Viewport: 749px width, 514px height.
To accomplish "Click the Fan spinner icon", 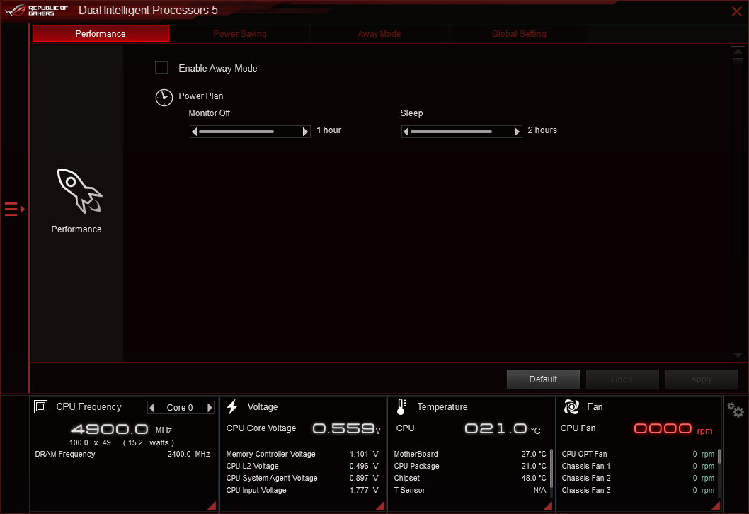I will click(x=571, y=406).
